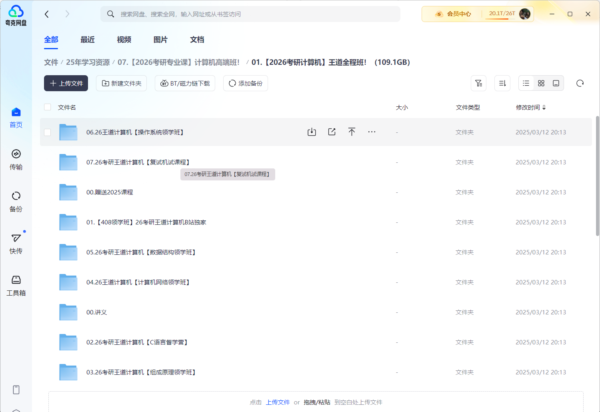The height and width of the screenshot is (412, 600).
Task: Open more options for 06.26 folder
Action: pyautogui.click(x=372, y=132)
